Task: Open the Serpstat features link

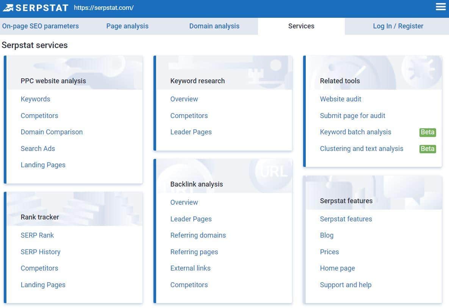Action: pyautogui.click(x=346, y=219)
